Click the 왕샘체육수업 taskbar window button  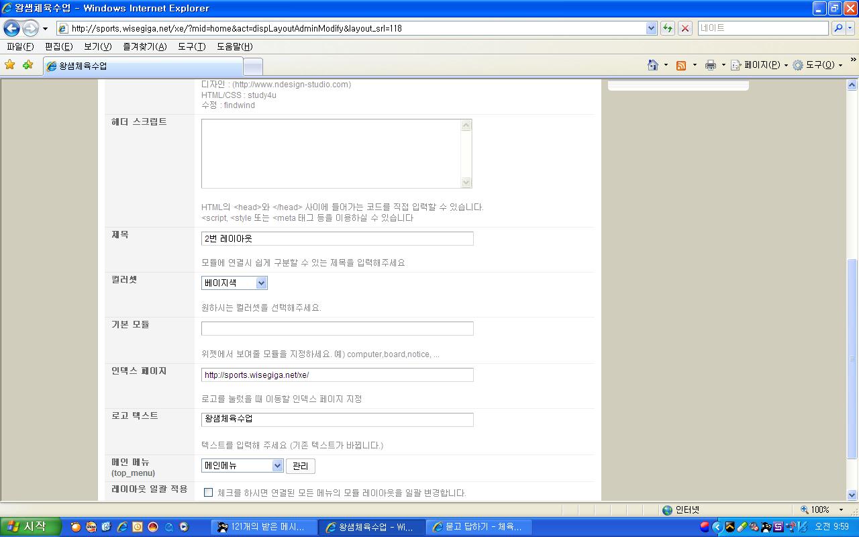tap(372, 527)
